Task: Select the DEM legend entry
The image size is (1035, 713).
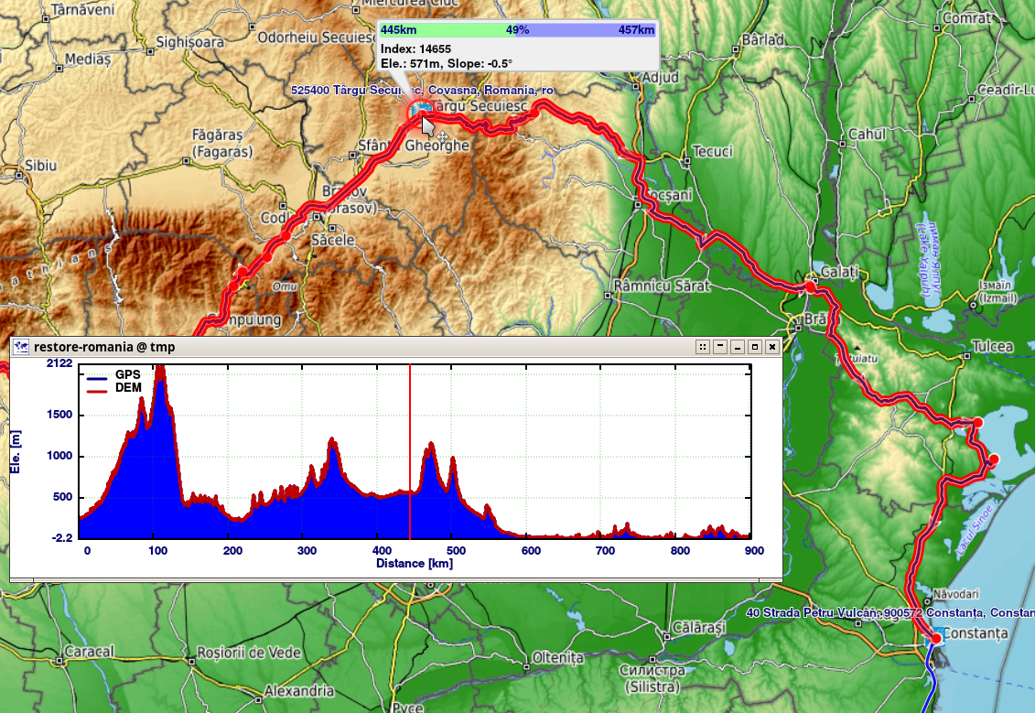Action: [113, 388]
